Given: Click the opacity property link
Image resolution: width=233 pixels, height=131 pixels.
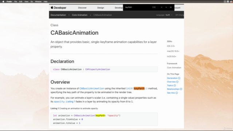Looking at the screenshot, I should [x=59, y=102].
